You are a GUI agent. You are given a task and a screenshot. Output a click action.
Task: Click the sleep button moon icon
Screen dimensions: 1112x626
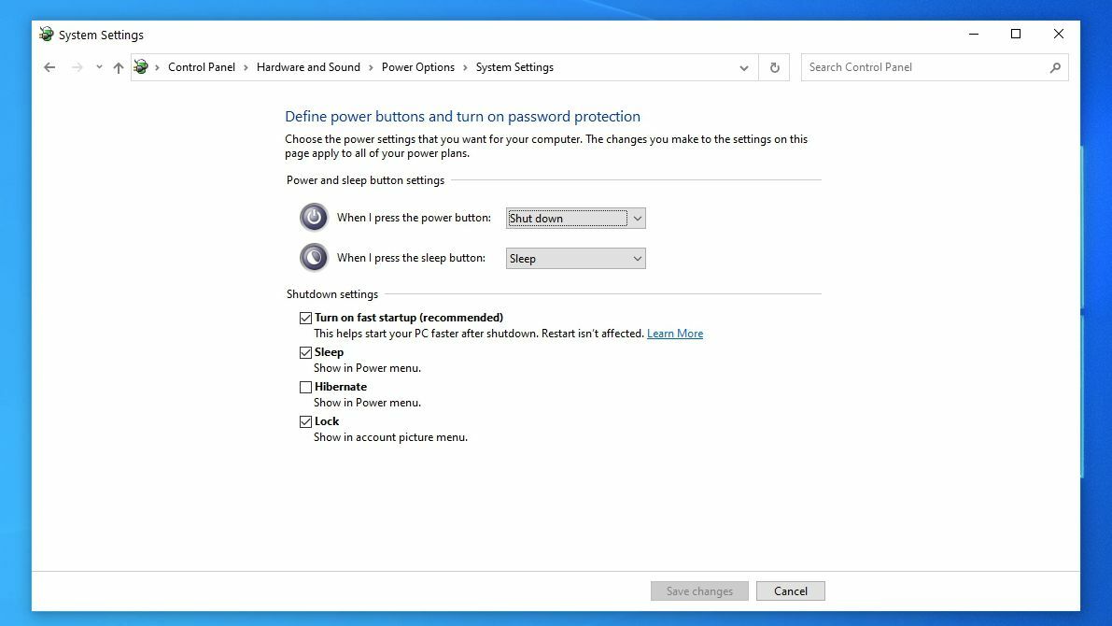[x=314, y=258]
